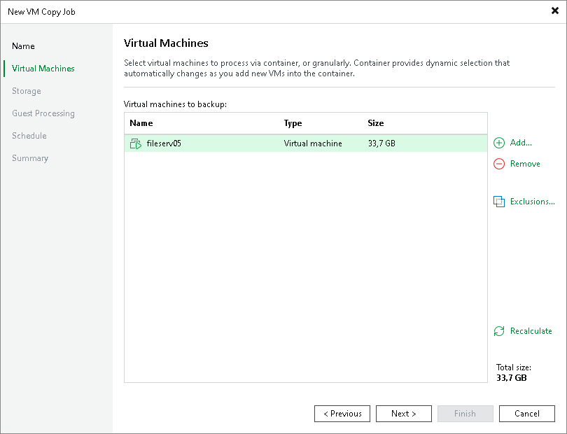Jump to the Storage wizard step

[27, 91]
